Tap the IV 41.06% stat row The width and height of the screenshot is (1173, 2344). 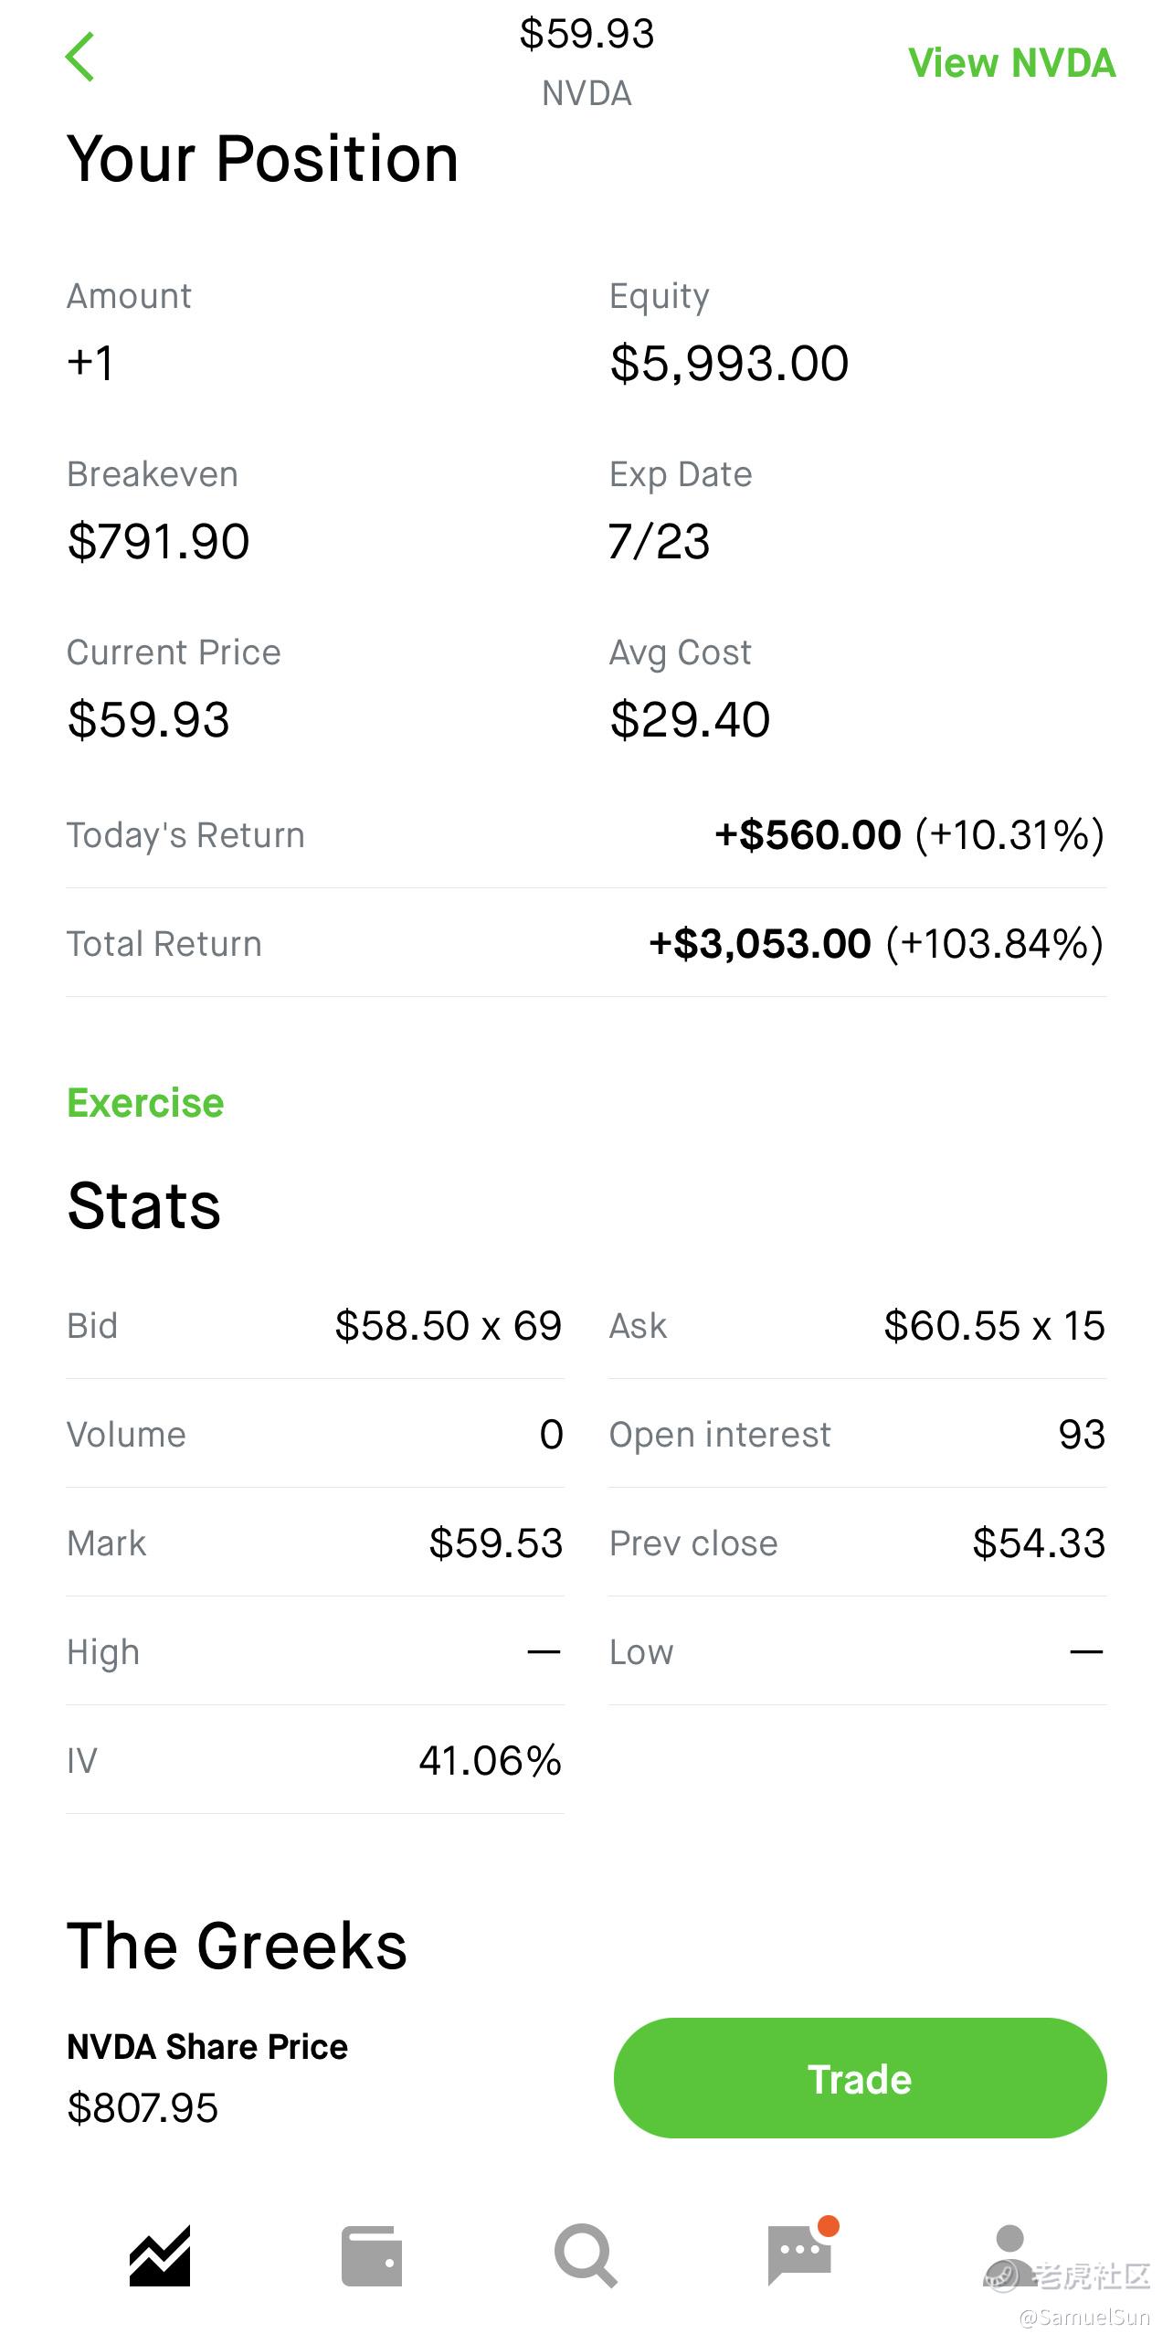tap(314, 1760)
